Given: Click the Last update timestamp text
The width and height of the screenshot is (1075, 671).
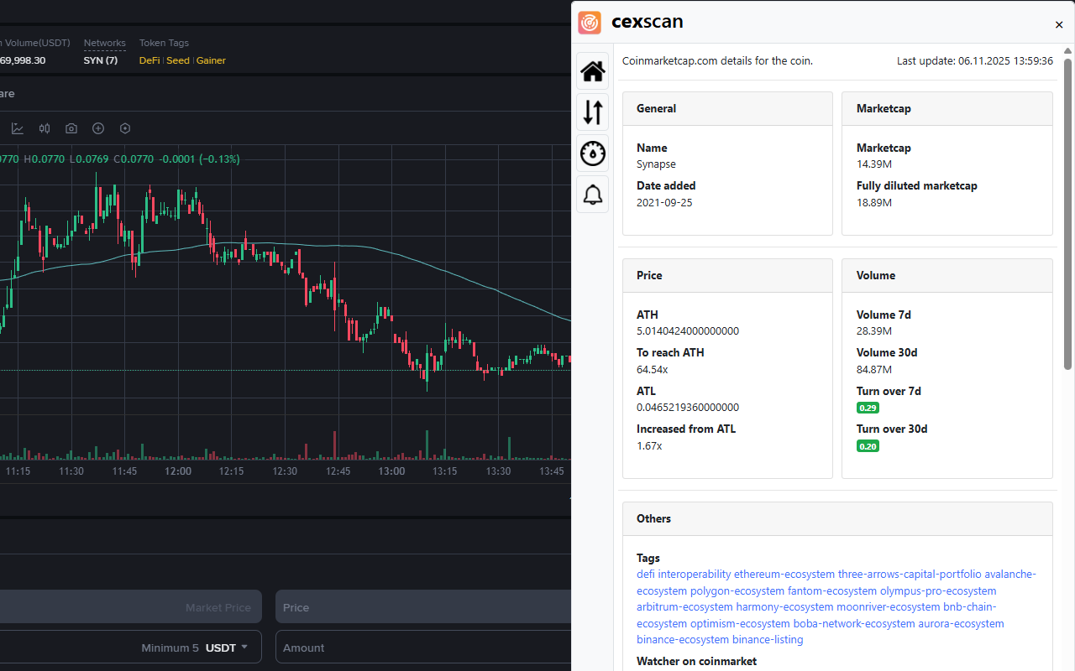Looking at the screenshot, I should click(x=975, y=60).
